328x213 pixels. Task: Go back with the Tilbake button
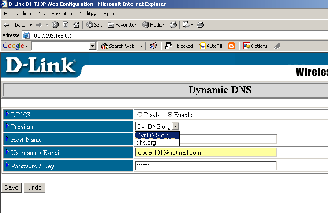(x=15, y=25)
